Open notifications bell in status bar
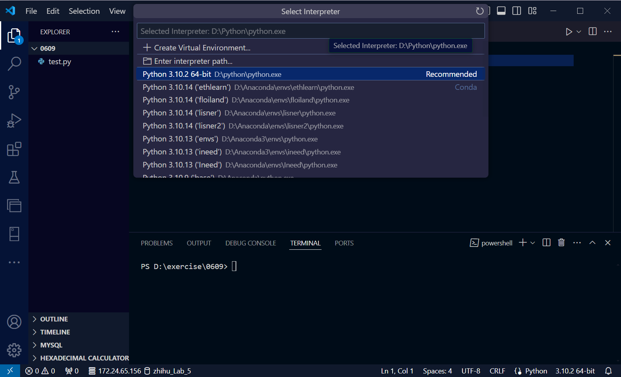The image size is (621, 377). tap(608, 371)
